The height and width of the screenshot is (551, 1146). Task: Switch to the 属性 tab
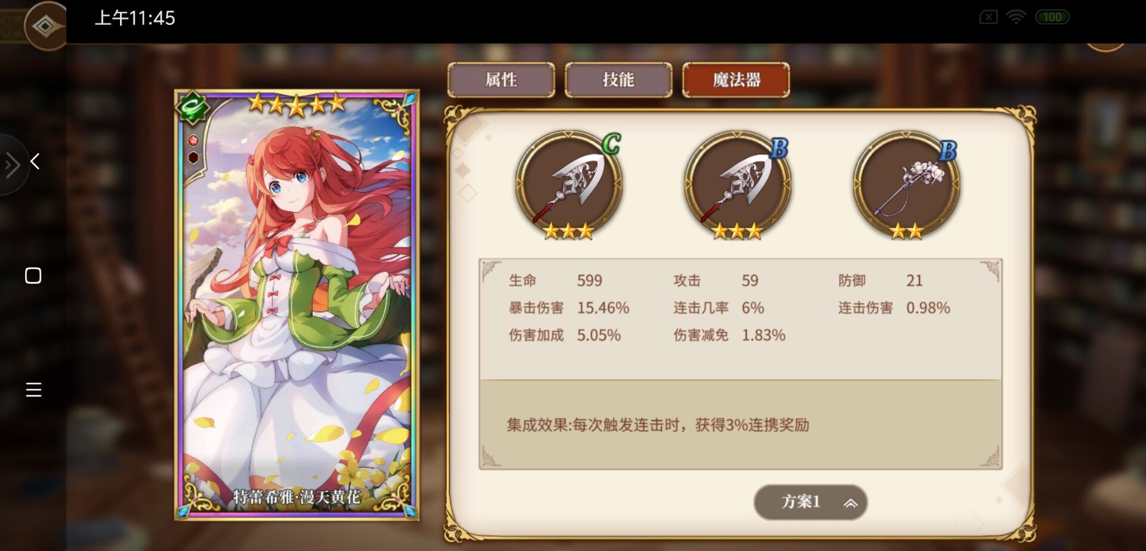coord(501,80)
